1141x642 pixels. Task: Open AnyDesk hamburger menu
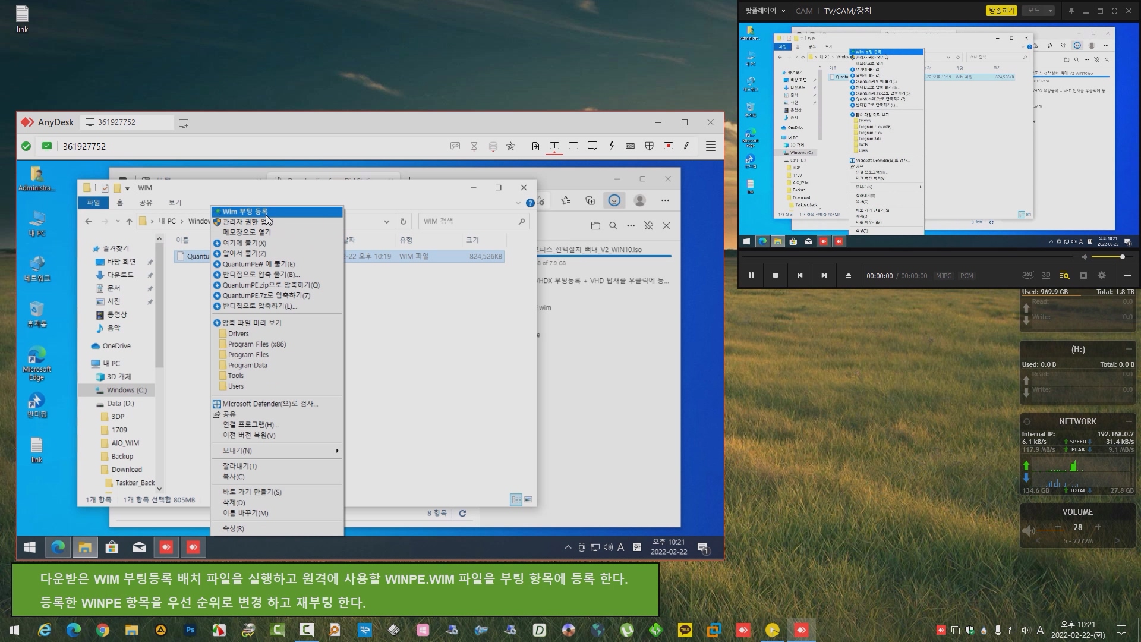coord(711,146)
